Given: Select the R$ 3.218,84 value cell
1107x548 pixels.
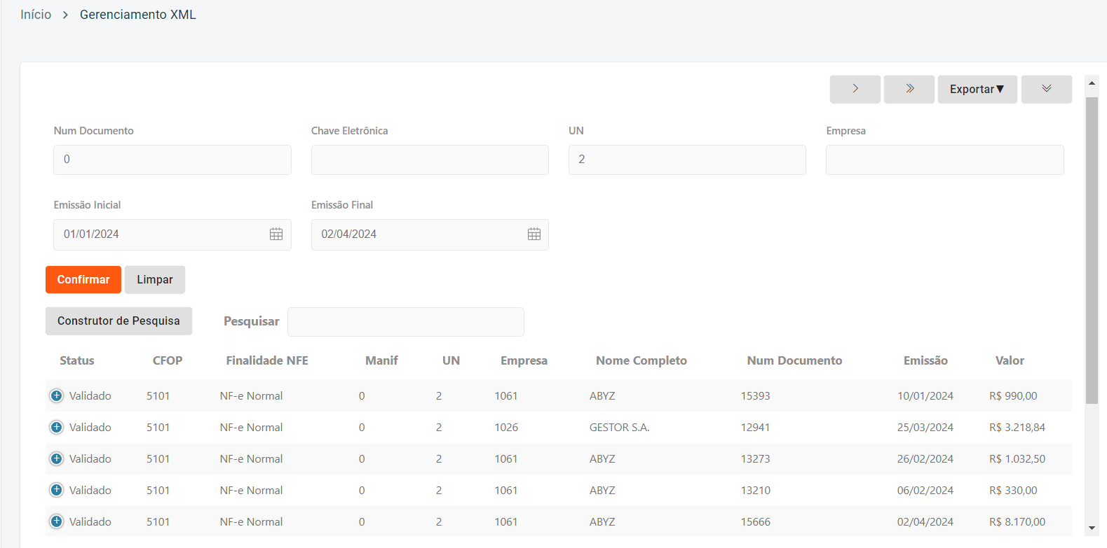Looking at the screenshot, I should pos(1017,428).
